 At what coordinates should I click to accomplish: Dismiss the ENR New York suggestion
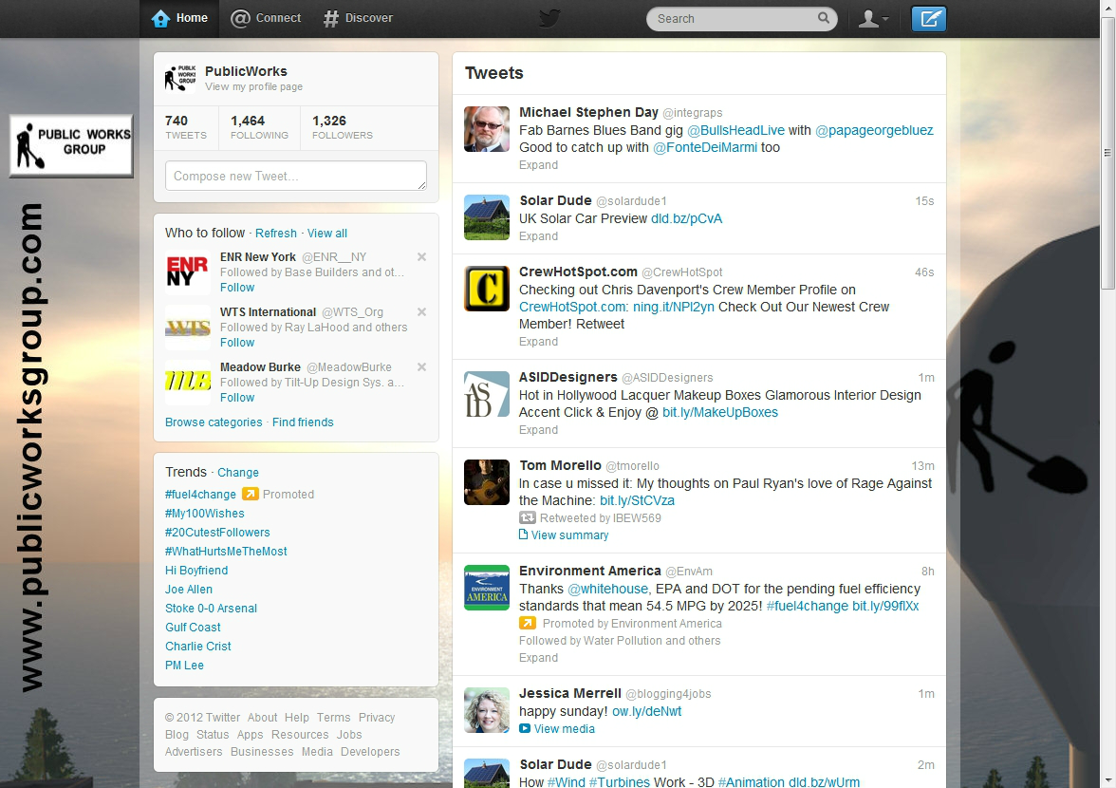[421, 257]
